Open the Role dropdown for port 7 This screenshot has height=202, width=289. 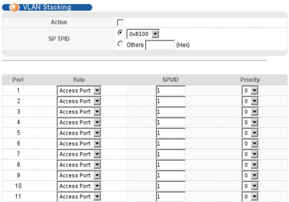point(79,154)
